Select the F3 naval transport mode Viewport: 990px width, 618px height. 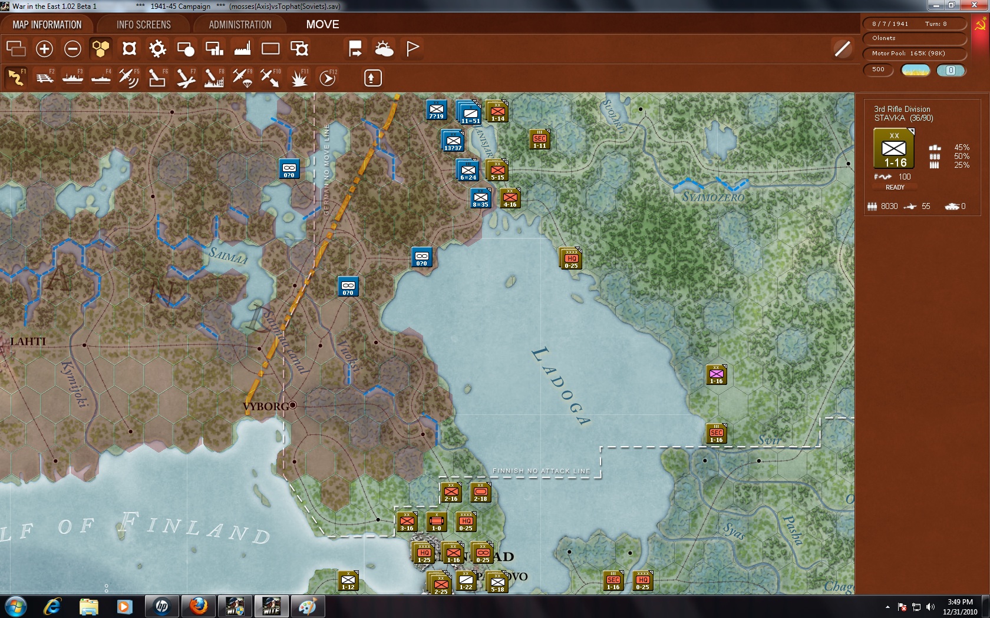pos(73,78)
